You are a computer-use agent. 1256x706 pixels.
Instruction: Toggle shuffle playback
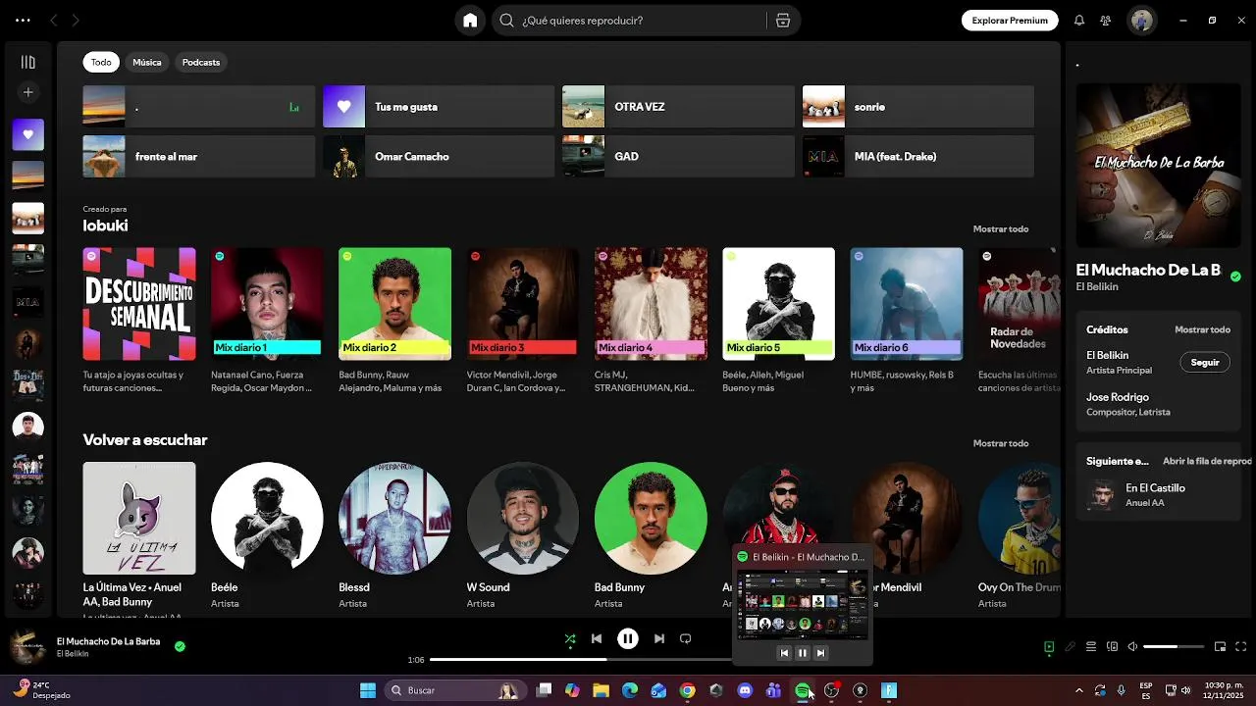click(x=570, y=639)
